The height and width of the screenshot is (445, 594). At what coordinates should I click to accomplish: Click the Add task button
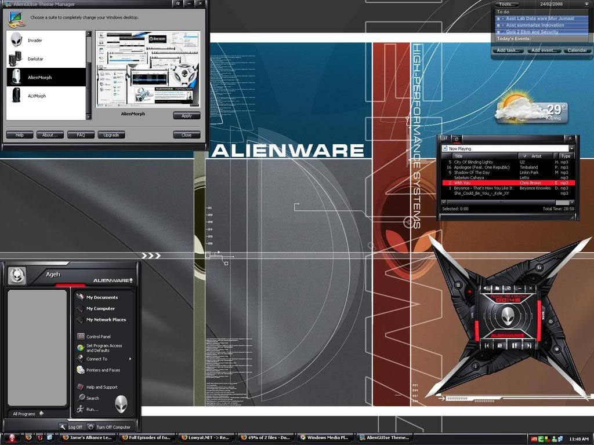pos(508,50)
